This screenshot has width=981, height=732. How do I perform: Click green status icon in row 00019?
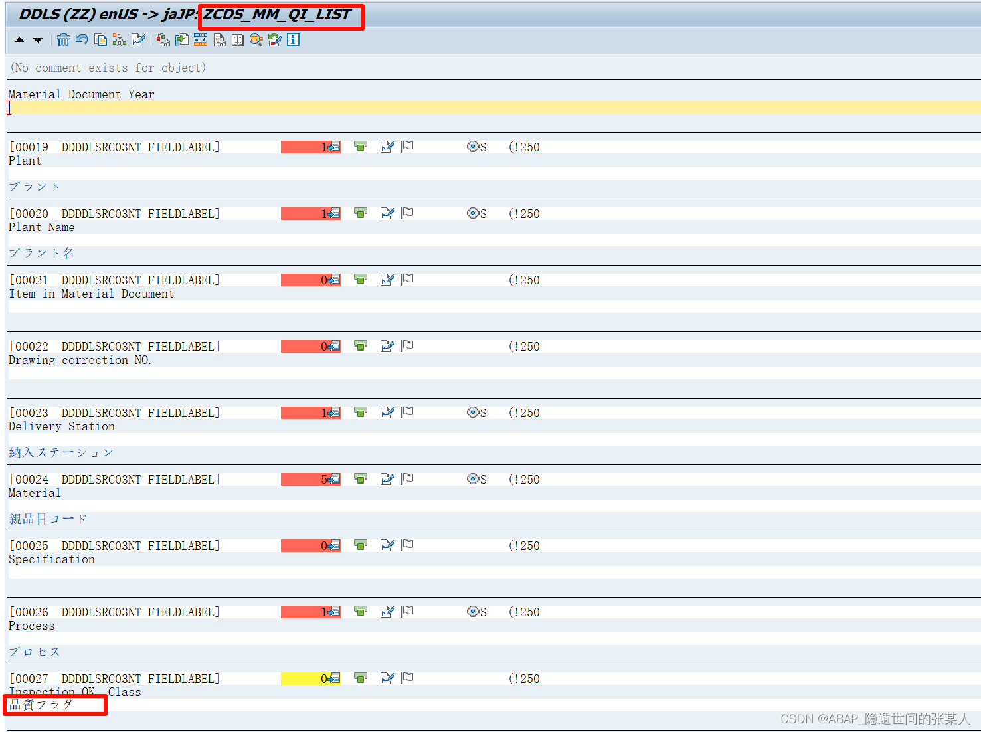(x=361, y=147)
